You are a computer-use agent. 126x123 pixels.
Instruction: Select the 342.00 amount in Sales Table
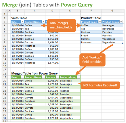(x=52, y=36)
